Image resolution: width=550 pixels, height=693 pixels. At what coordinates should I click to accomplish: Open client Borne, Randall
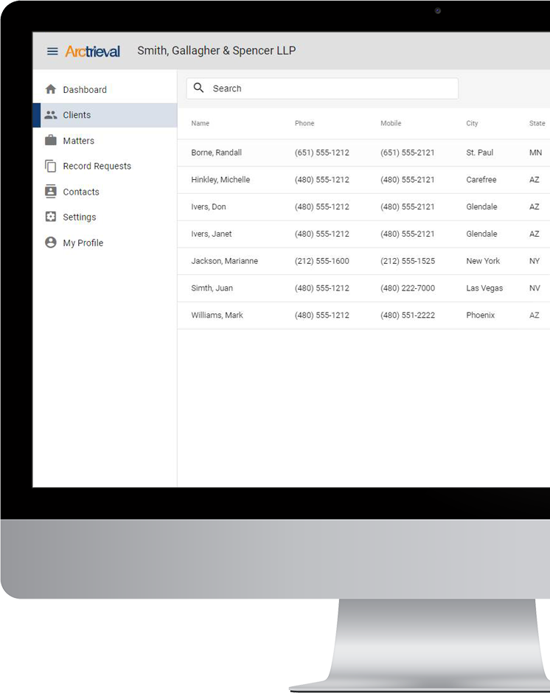tap(216, 153)
